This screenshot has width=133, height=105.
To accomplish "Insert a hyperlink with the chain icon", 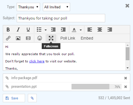I will click(8, 38).
